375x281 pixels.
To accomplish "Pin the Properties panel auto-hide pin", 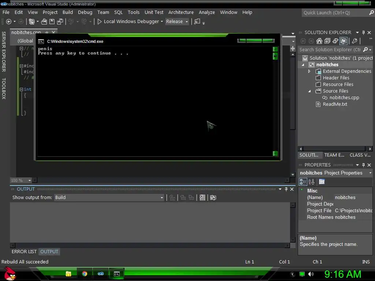I will click(363, 165).
